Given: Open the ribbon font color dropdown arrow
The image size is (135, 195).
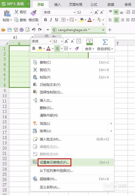Looking at the screenshot, I should click(x=94, y=20).
